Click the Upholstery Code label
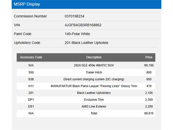Image resolution: width=173 pixels, height=130 pixels. tap(27, 43)
